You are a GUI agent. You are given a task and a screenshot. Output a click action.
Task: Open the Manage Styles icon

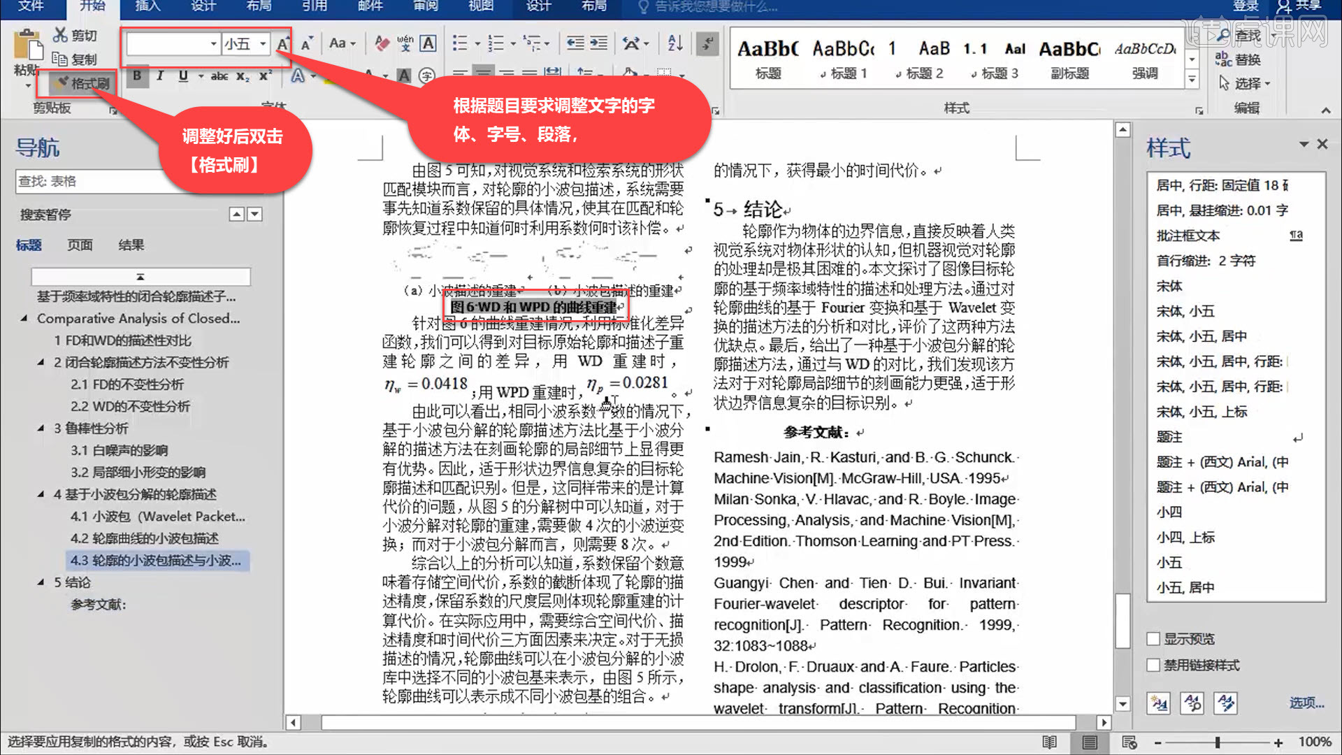pyautogui.click(x=1225, y=703)
